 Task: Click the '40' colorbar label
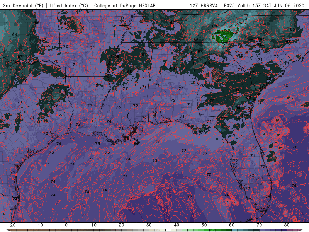(x=177, y=225)
